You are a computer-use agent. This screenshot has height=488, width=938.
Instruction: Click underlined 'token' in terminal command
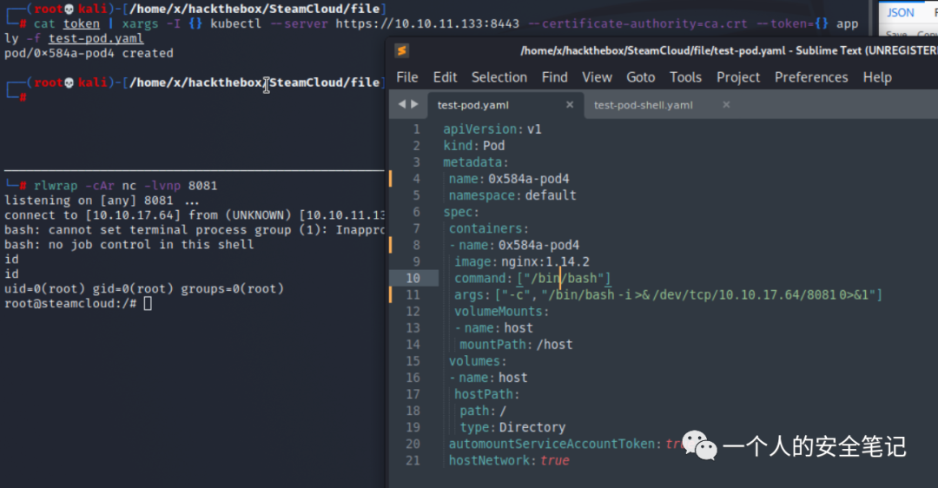(x=82, y=24)
